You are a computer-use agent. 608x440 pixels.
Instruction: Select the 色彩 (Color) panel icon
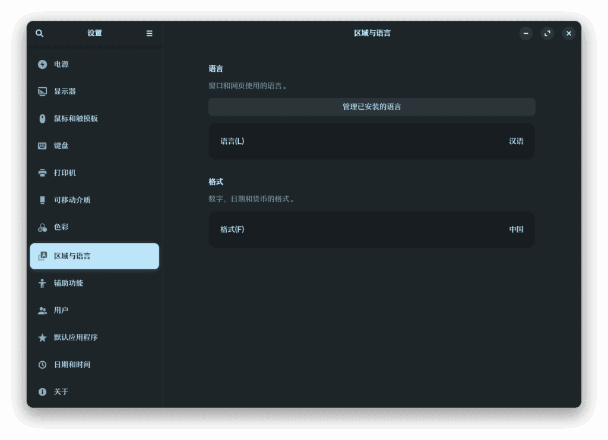click(x=61, y=227)
